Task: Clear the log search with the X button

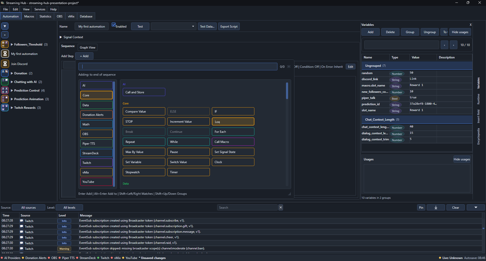Action: pyautogui.click(x=280, y=207)
